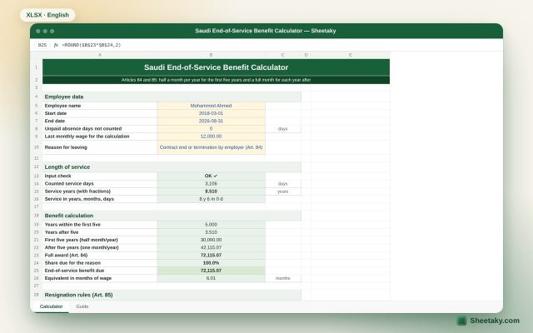The image size is (533, 333).
Task: Click the 42,115.07 value cell
Action: 211,248
